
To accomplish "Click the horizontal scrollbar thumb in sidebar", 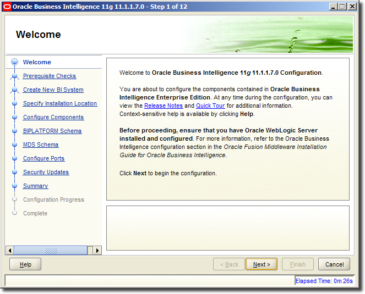I will (x=51, y=251).
